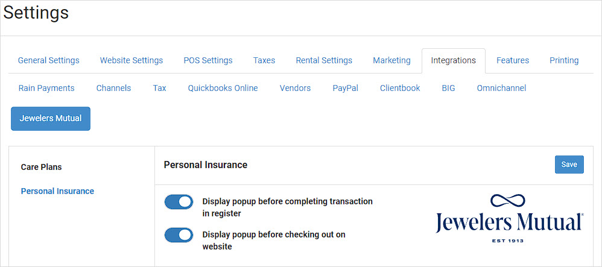This screenshot has height=267, width=602.
Task: Select Quickbooks Online integration
Action: 223,88
